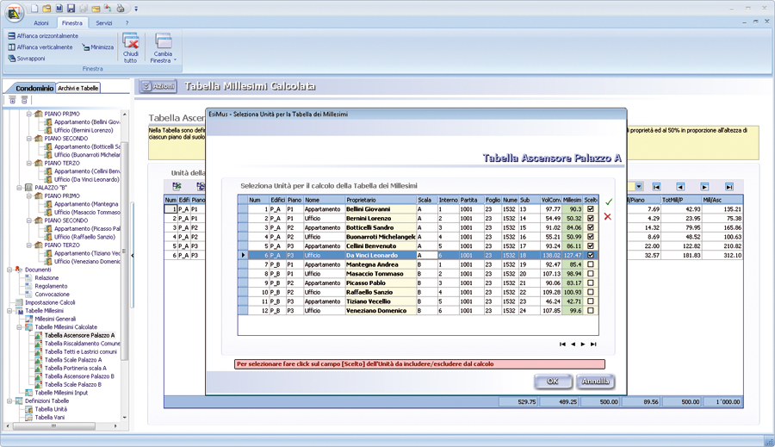Collapse the Documenti tree node

(9, 270)
